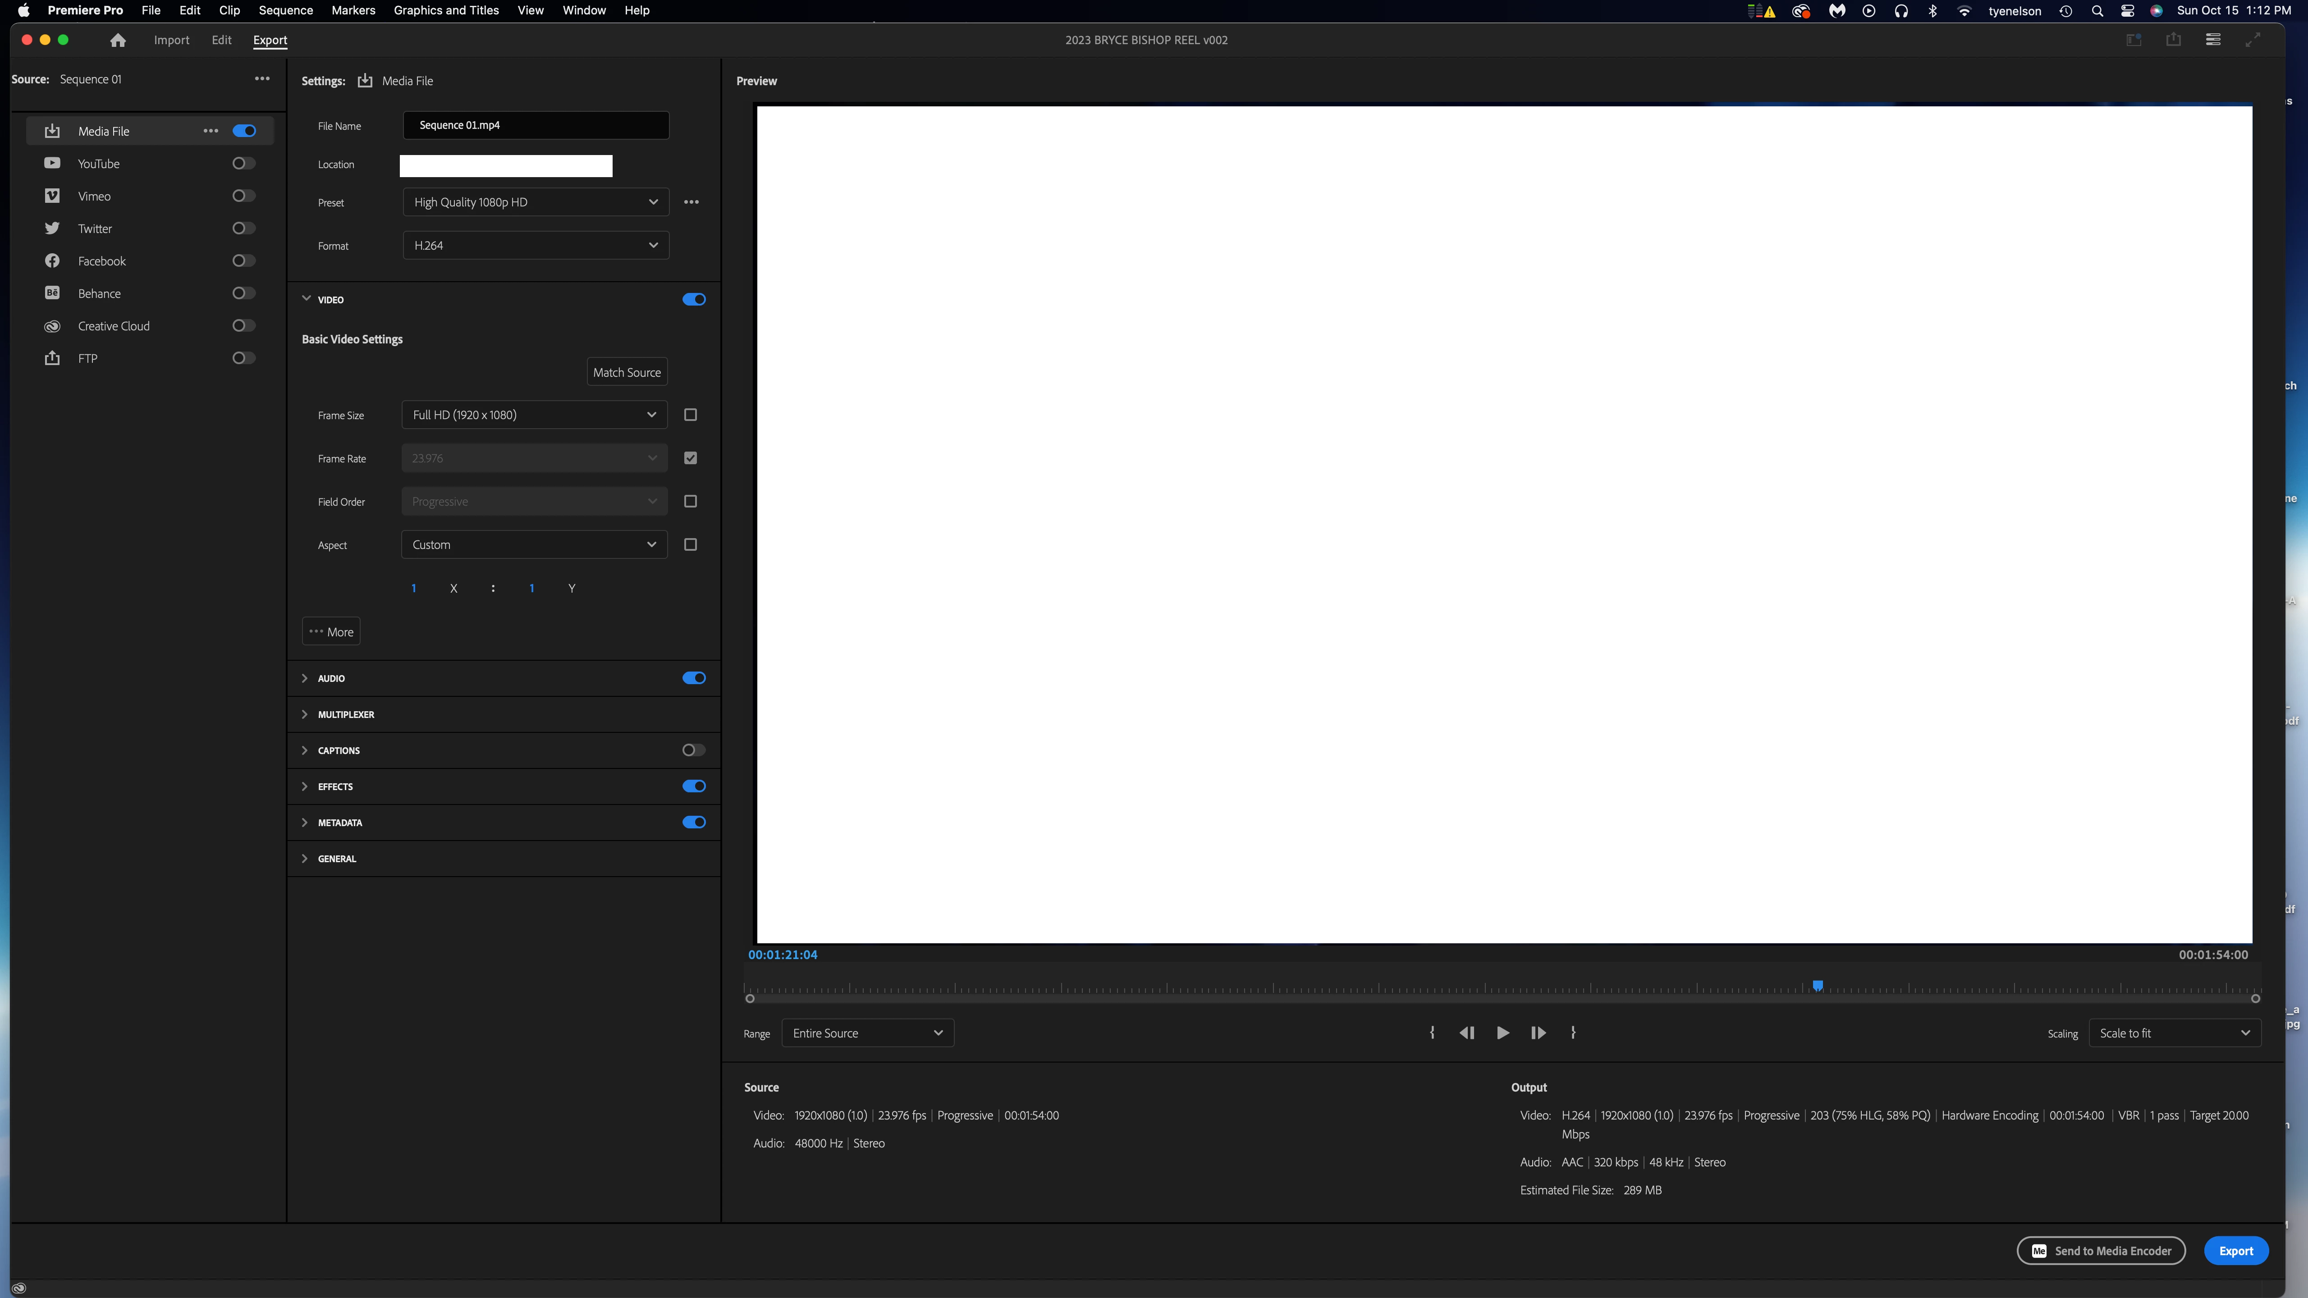
Task: Click Send to Media Encoder button
Action: click(x=2100, y=1251)
